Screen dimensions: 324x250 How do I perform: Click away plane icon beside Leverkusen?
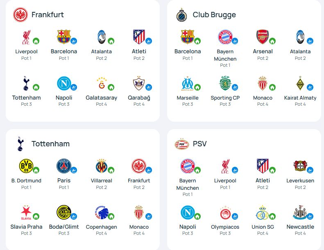[310, 170]
